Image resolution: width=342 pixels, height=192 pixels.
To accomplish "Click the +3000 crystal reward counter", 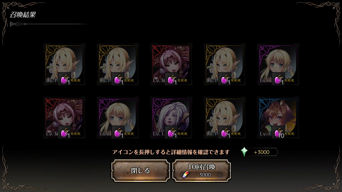I will click(262, 152).
